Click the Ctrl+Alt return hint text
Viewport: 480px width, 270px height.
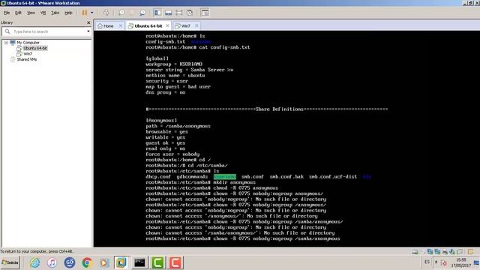pyautogui.click(x=37, y=251)
